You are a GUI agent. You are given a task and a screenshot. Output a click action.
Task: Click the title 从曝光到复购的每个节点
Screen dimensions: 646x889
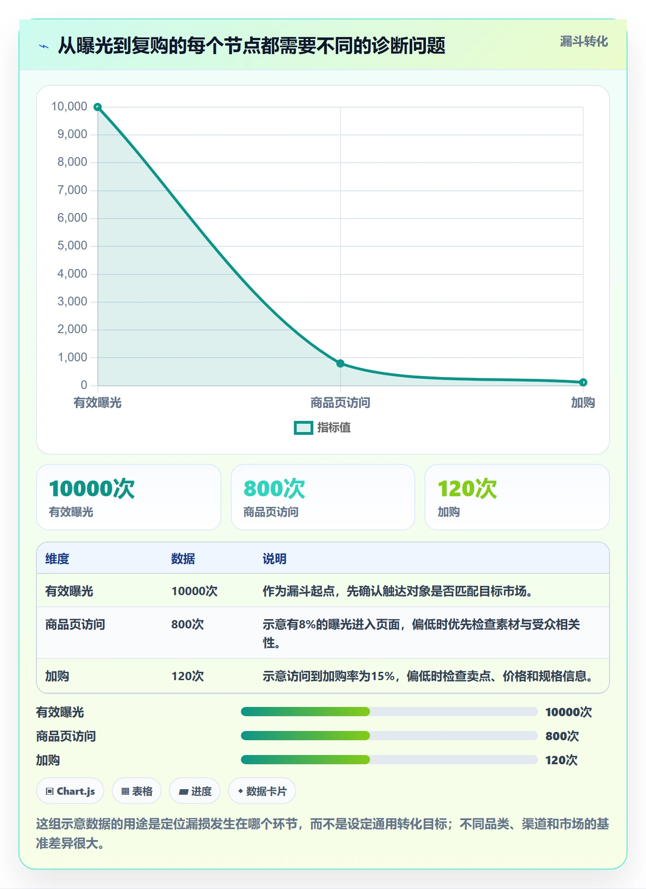(251, 46)
